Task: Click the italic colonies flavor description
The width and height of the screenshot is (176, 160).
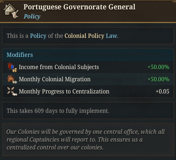Action: 85,139
